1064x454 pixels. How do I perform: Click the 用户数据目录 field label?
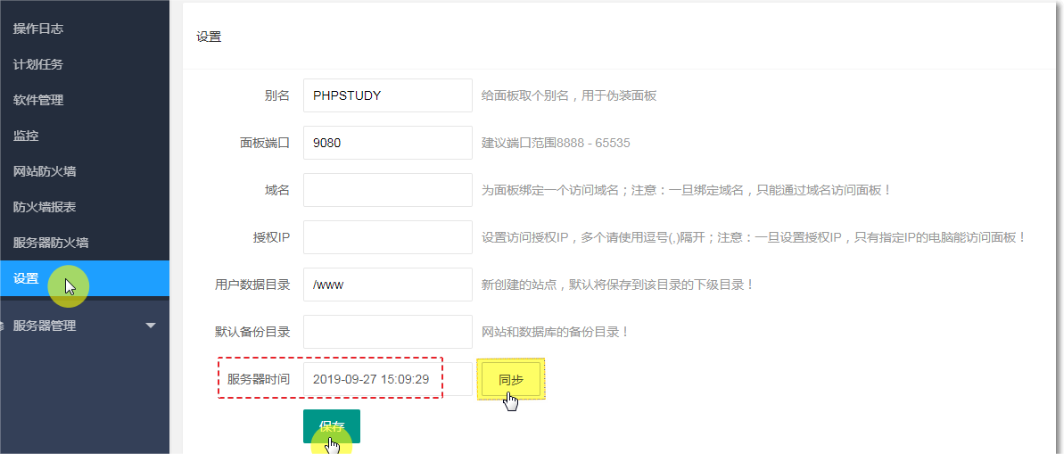pos(252,285)
